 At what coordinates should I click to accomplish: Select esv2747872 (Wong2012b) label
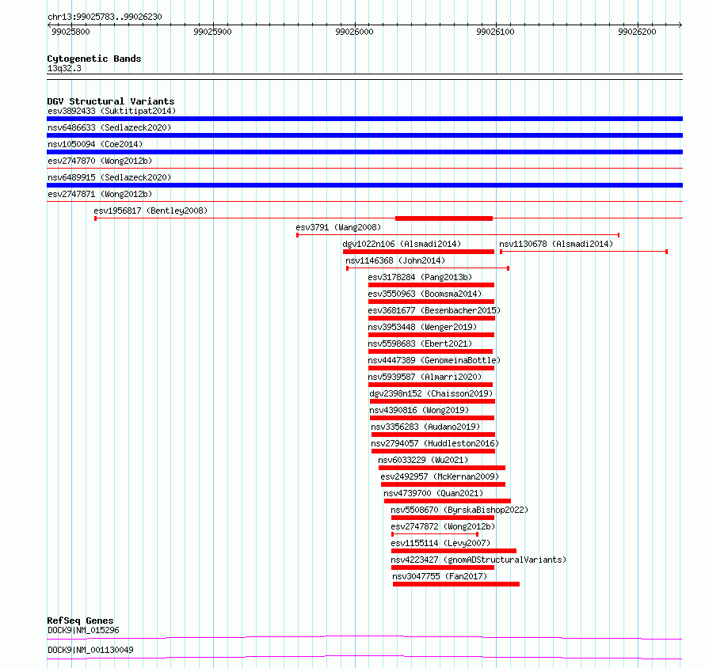pyautogui.click(x=443, y=526)
